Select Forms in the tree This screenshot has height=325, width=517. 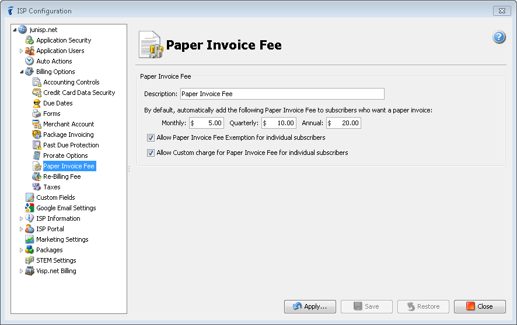tap(52, 114)
